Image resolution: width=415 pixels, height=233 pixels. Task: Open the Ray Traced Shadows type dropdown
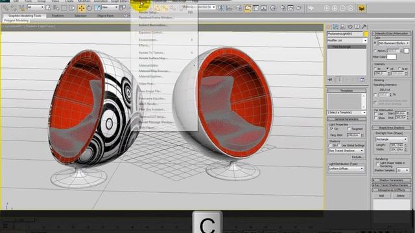[x=346, y=151]
